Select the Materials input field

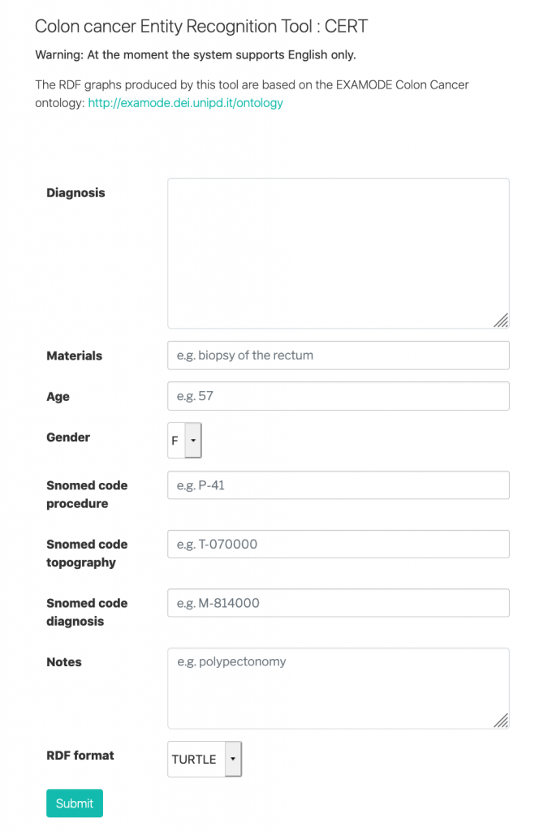338,355
